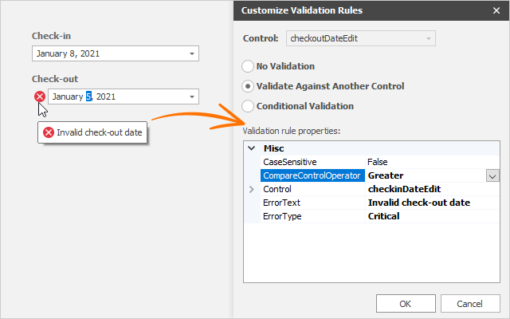The height and width of the screenshot is (319, 510).
Task: Select Validate Against Another Control
Action: (x=248, y=86)
